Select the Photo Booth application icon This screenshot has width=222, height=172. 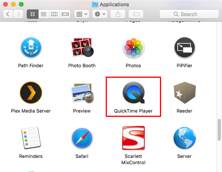82,47
